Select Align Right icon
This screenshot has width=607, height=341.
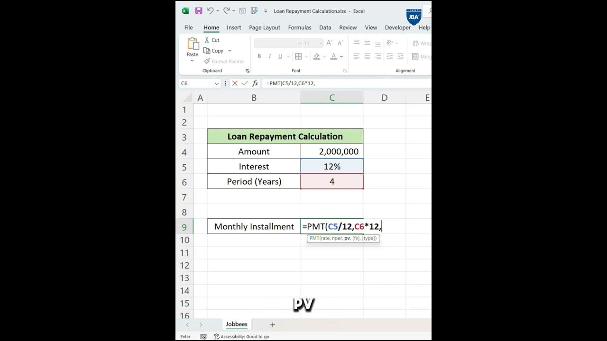[x=378, y=56]
